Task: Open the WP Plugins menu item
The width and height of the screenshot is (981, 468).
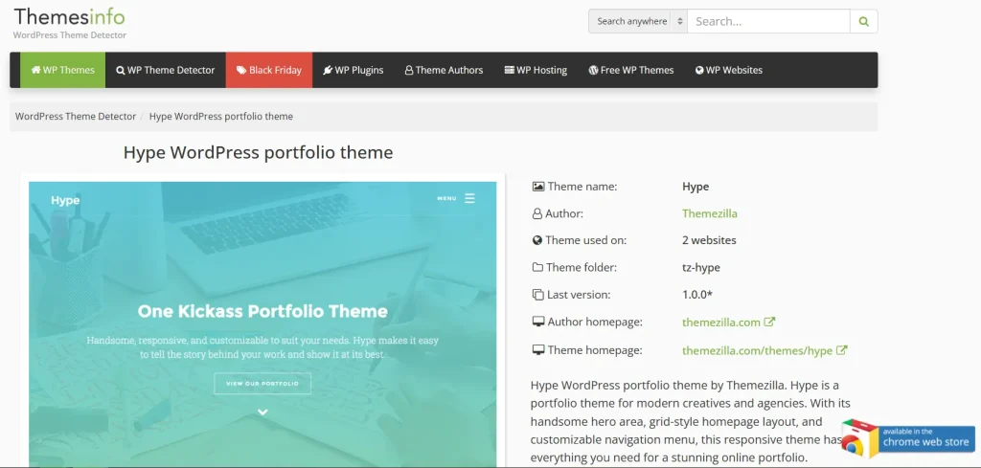Action: (353, 70)
